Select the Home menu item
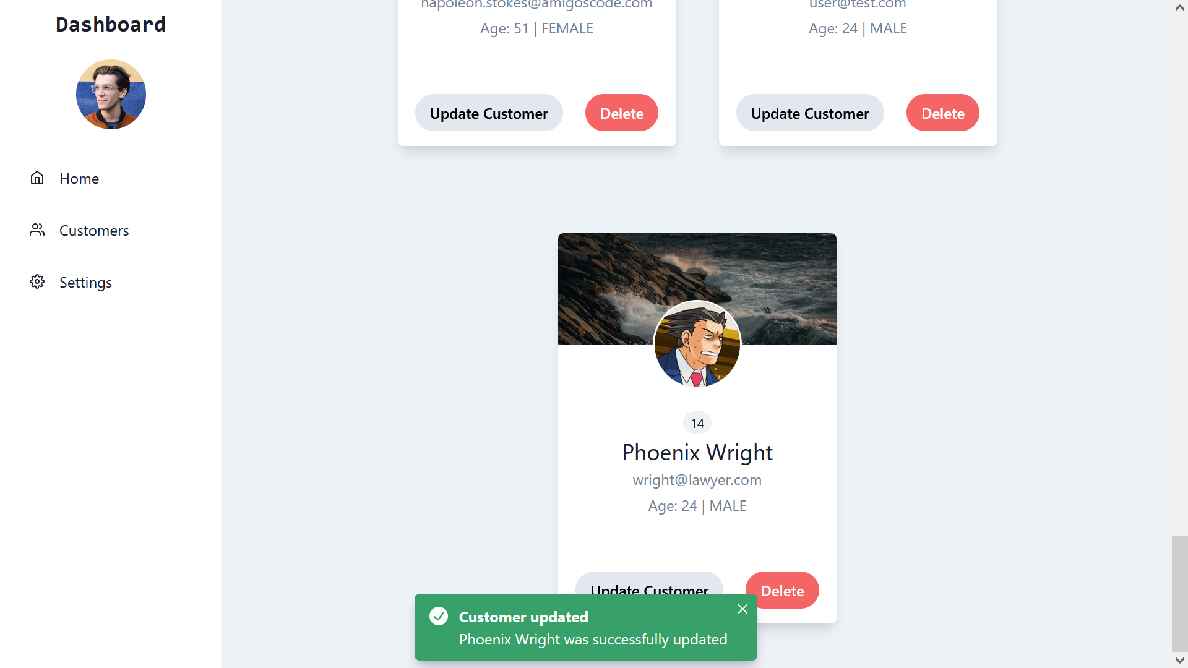 pyautogui.click(x=79, y=178)
